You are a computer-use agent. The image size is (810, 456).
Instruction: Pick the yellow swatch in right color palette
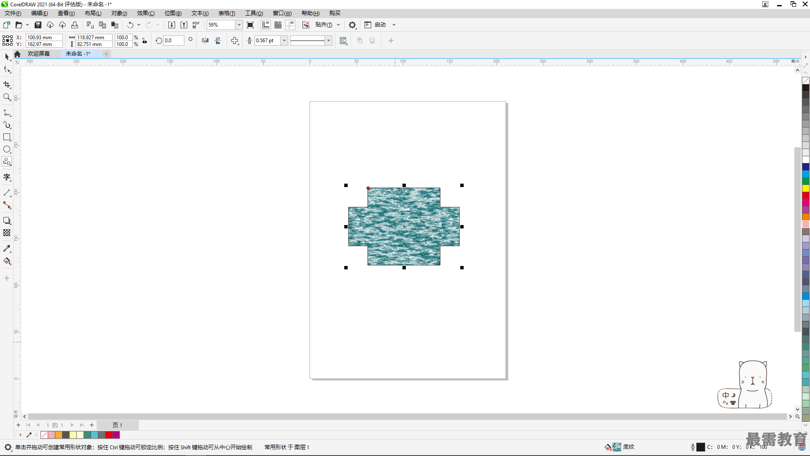tap(805, 188)
